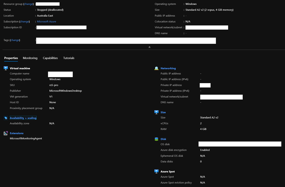Open the Networking heading link
Viewport: 285px width, 187px height.
[168, 68]
